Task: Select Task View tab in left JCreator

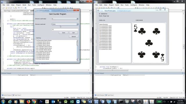Action: (x=17, y=95)
